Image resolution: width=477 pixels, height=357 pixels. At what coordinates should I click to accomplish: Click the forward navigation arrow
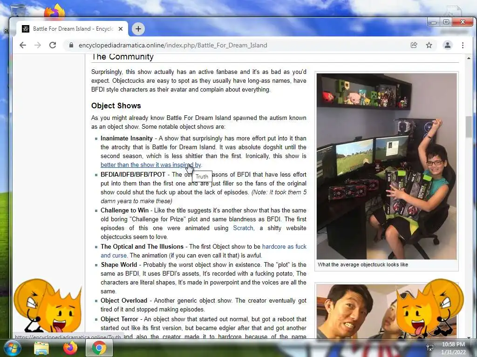pyautogui.click(x=38, y=45)
